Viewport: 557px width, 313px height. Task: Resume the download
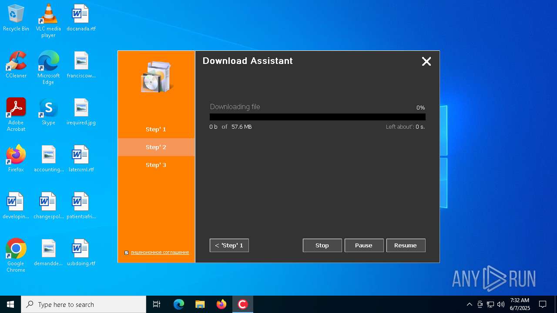point(406,246)
